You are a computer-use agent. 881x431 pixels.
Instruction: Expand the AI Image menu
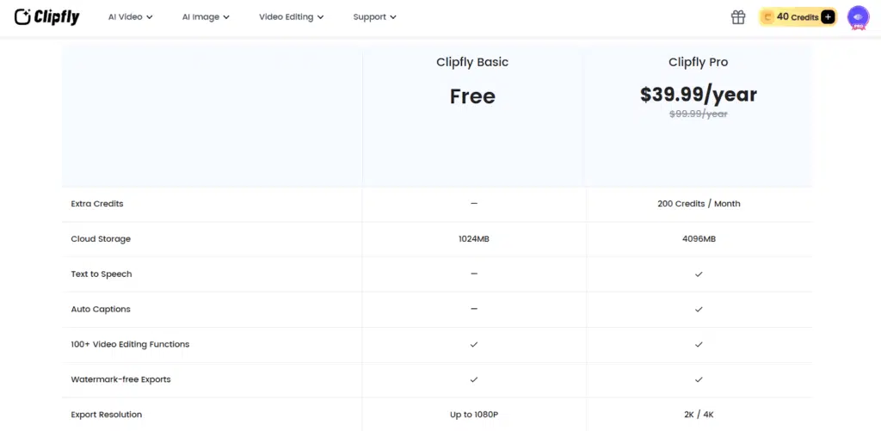pos(206,17)
